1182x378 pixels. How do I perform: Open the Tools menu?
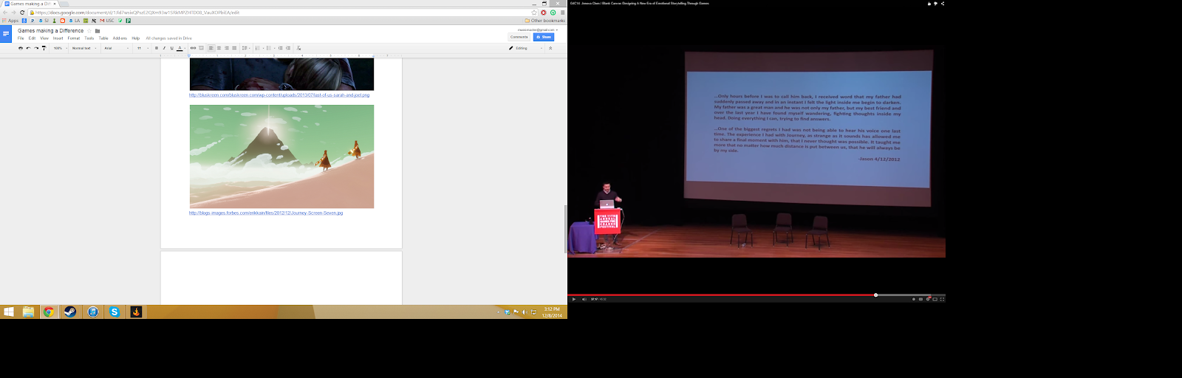(x=89, y=38)
